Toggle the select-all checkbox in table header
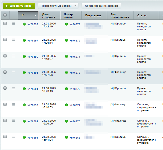163x150 pixels. pyautogui.click(x=5, y=15)
